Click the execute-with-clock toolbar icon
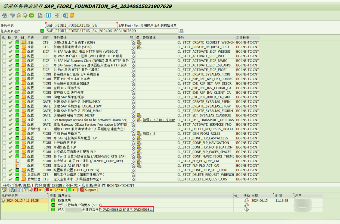Image resolution: width=340 pixels, height=224 pixels. coord(25,15)
